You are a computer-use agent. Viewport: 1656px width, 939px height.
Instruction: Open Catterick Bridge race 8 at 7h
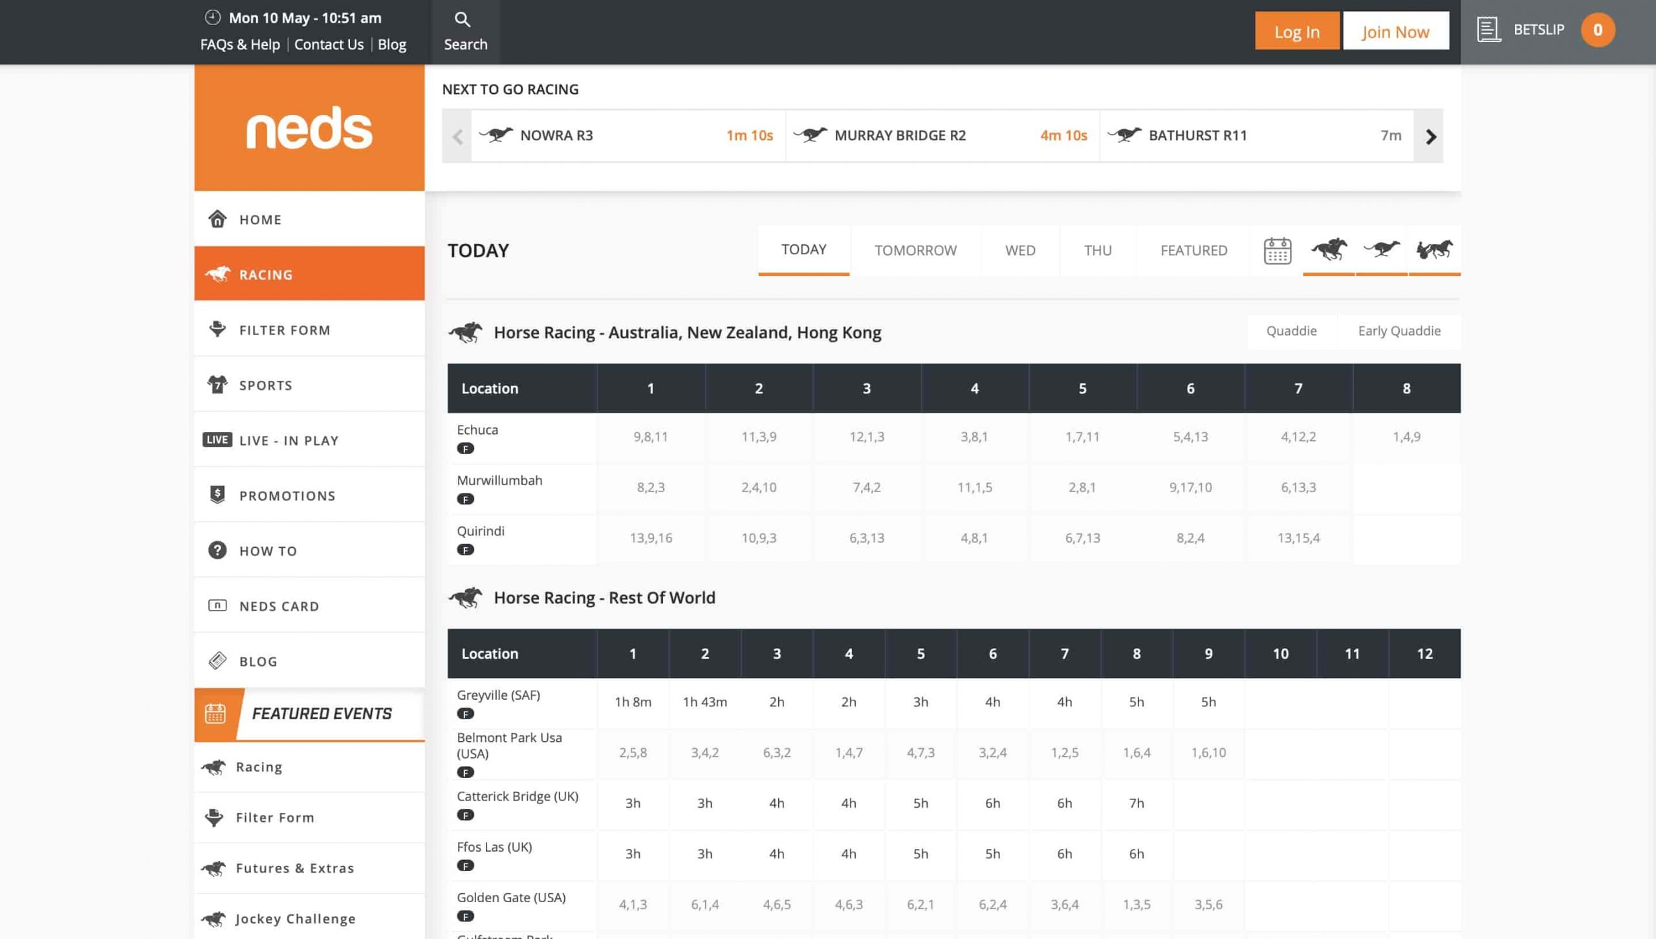click(x=1137, y=803)
